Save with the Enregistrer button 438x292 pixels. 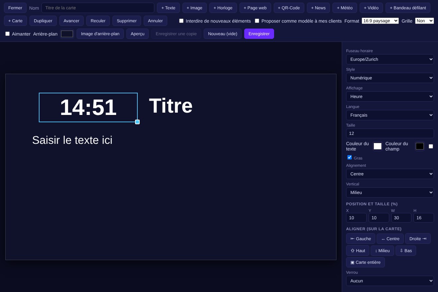[259, 34]
